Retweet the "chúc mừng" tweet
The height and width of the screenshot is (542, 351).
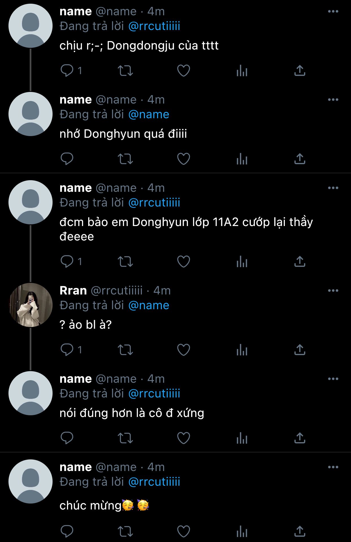click(x=125, y=532)
